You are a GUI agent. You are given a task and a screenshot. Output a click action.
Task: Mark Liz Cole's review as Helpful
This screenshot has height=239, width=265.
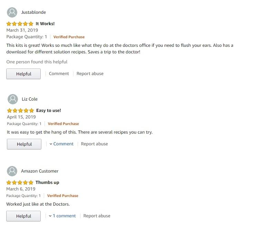(x=24, y=144)
